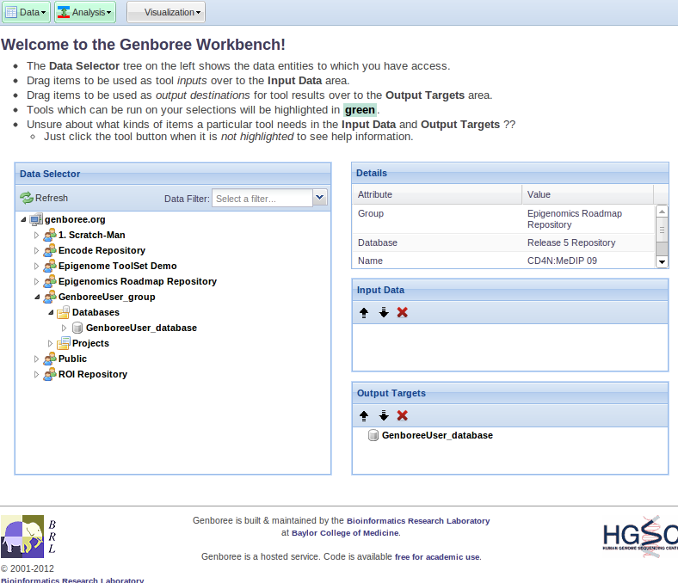Open the Data menu

tap(26, 12)
